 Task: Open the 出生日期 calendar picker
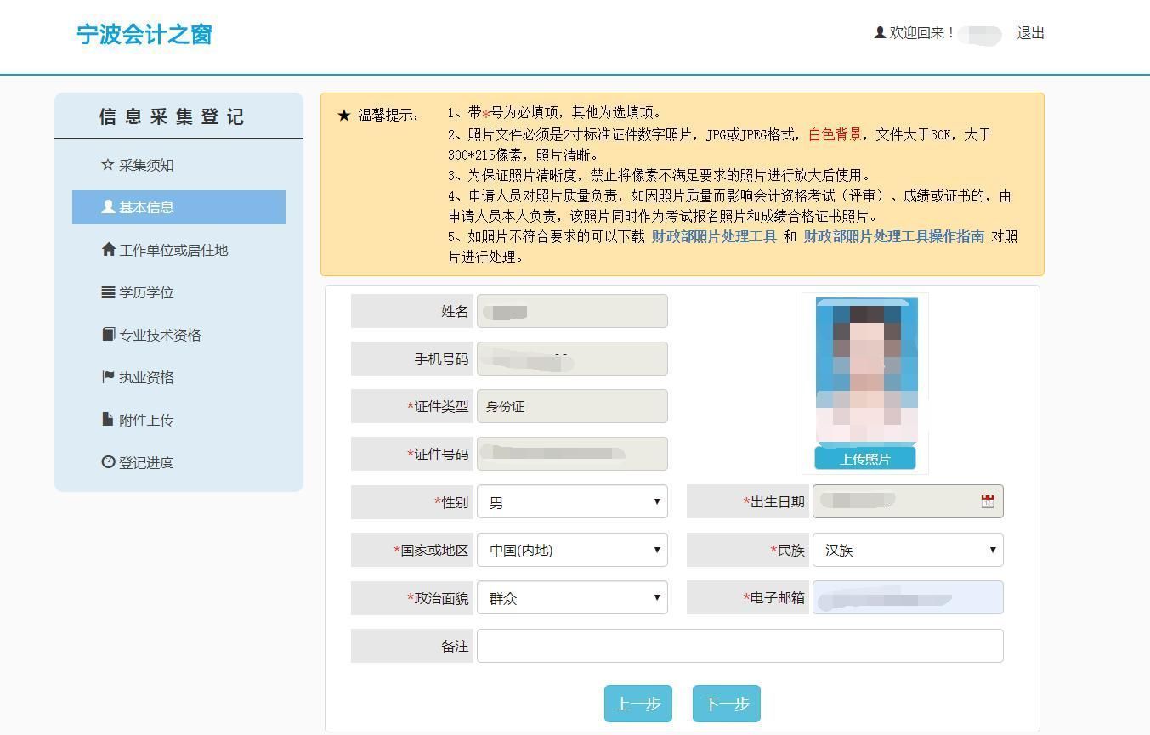[986, 501]
